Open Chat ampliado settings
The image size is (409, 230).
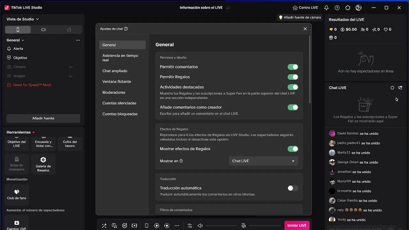(122, 71)
